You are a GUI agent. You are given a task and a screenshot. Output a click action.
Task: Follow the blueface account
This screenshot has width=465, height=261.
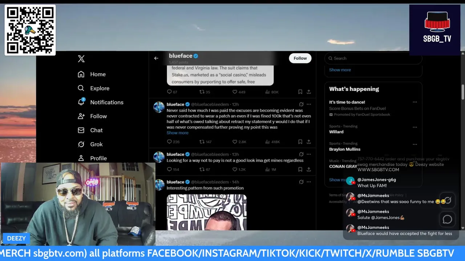point(300,58)
